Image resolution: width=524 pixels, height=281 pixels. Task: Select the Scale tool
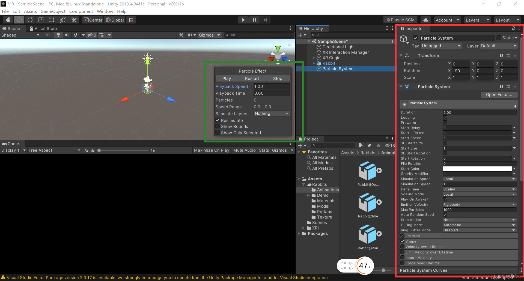pyautogui.click(x=41, y=20)
